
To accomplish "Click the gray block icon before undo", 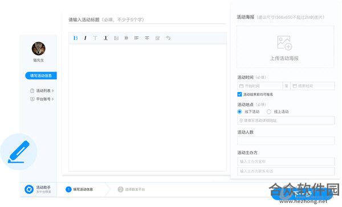I will tap(157, 38).
